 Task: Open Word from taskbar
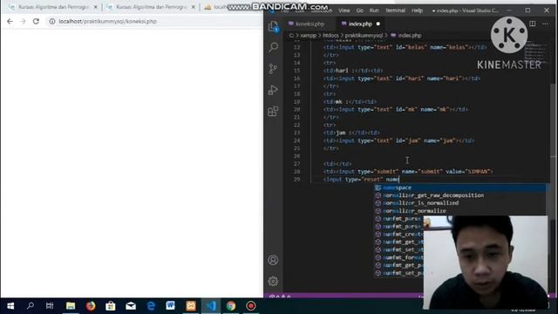coord(171,306)
